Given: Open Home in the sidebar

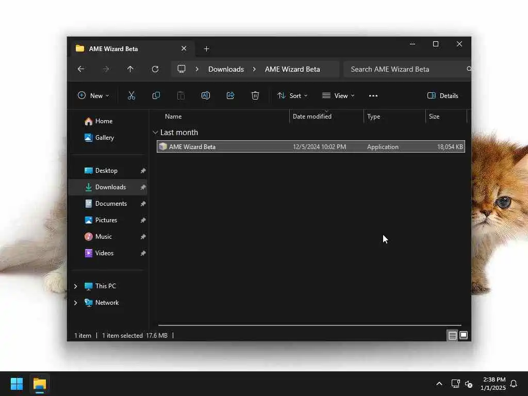Looking at the screenshot, I should [104, 121].
